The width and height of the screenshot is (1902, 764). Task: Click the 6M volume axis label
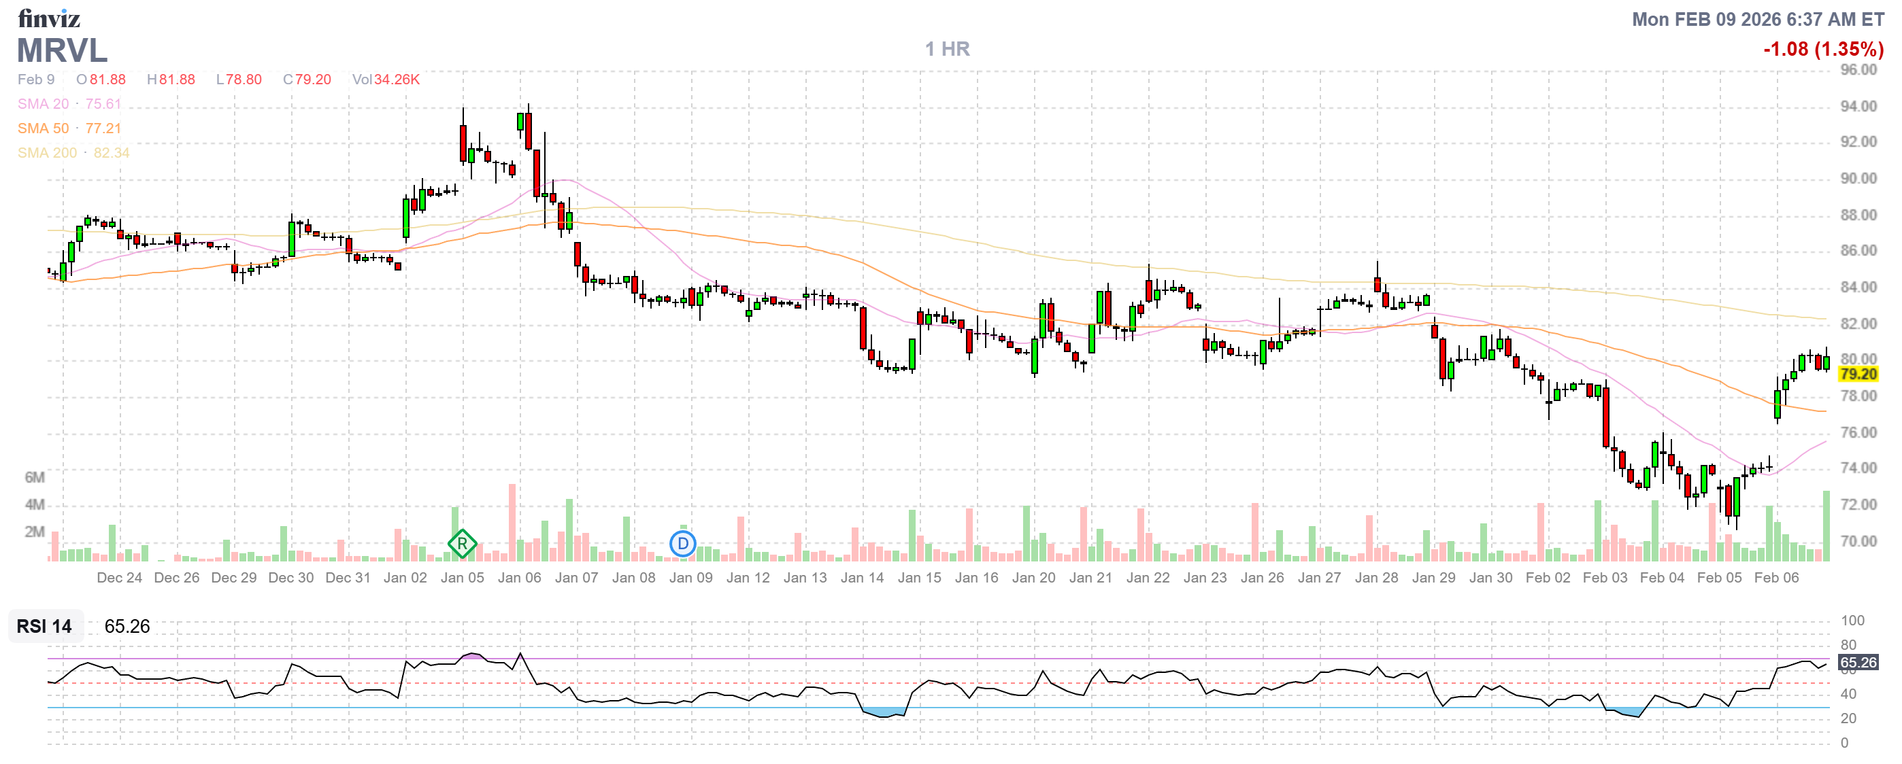(x=35, y=477)
